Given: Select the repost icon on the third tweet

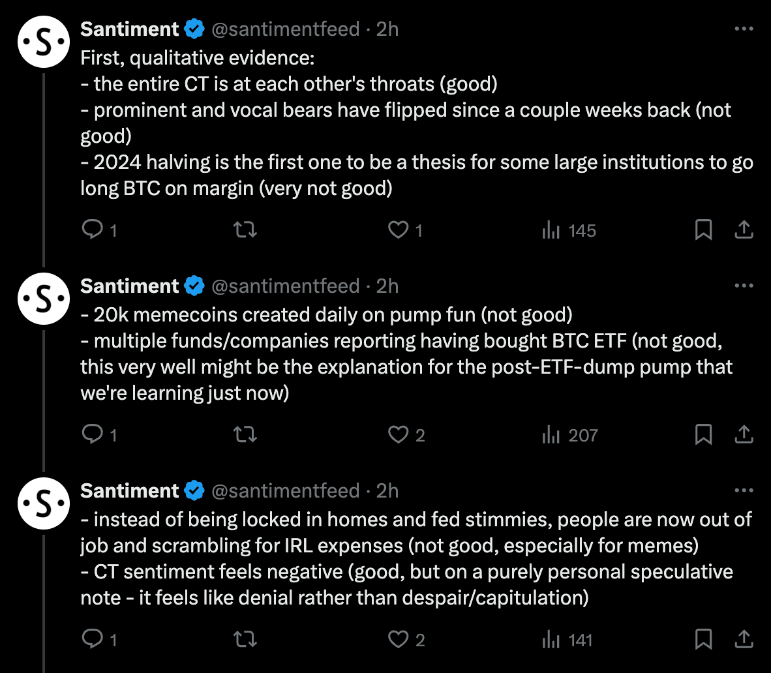Looking at the screenshot, I should pyautogui.click(x=245, y=640).
